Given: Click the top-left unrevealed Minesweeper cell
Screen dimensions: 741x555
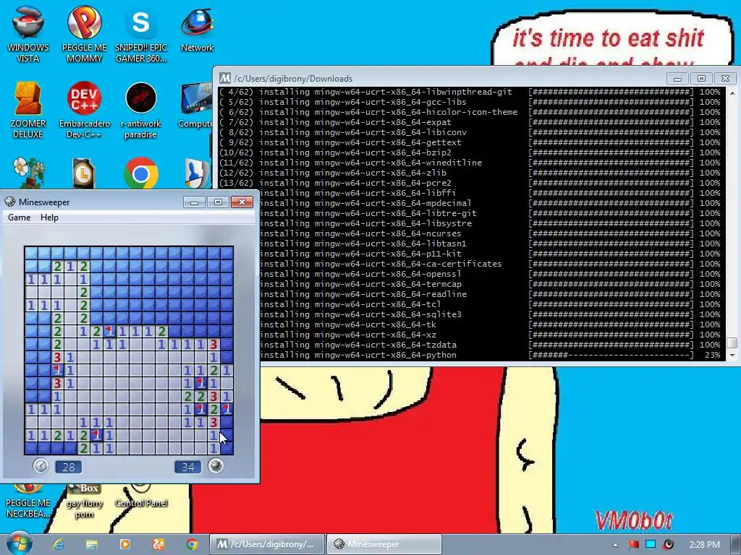Looking at the screenshot, I should click(x=31, y=253).
